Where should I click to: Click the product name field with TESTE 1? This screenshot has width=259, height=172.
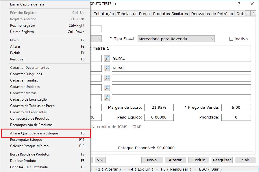pyautogui.click(x=171, y=49)
